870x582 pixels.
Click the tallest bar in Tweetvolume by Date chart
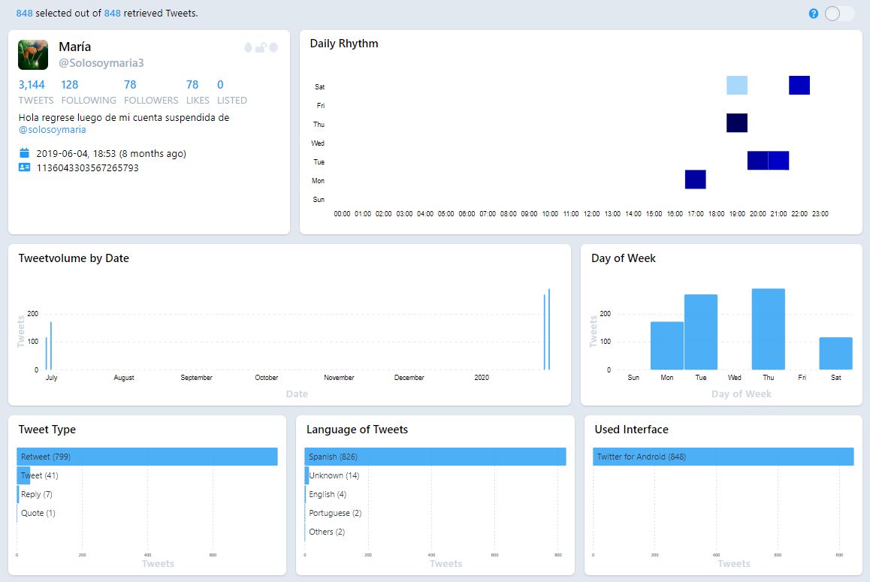[x=549, y=329]
